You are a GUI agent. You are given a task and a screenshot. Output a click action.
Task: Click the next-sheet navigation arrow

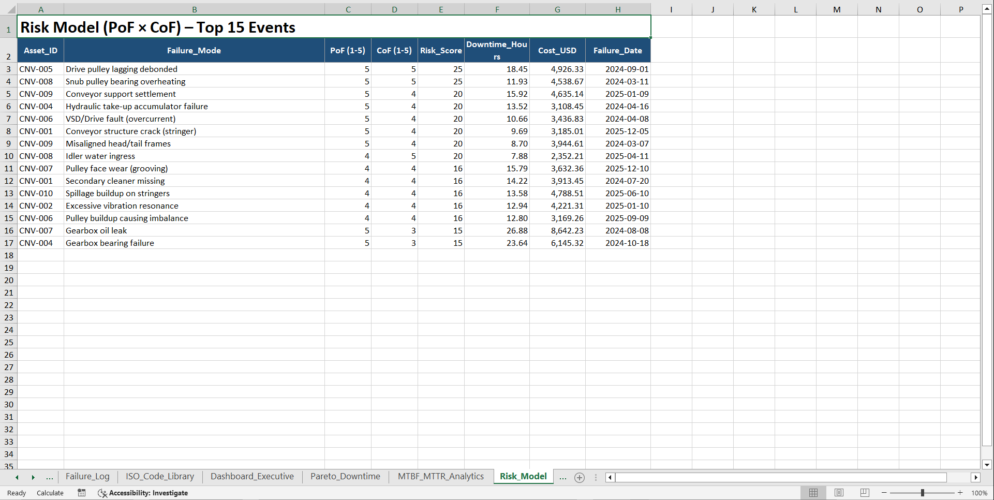33,477
